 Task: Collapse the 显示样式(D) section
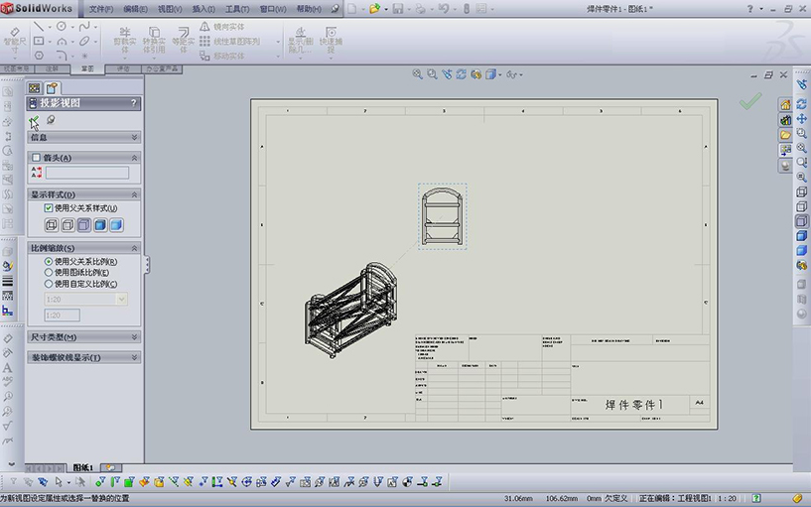point(134,194)
